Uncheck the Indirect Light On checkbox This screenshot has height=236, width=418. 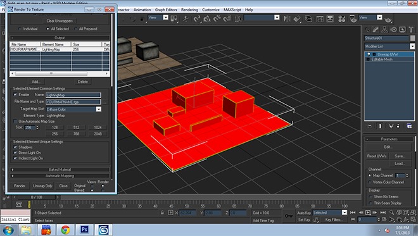[x=15, y=158]
